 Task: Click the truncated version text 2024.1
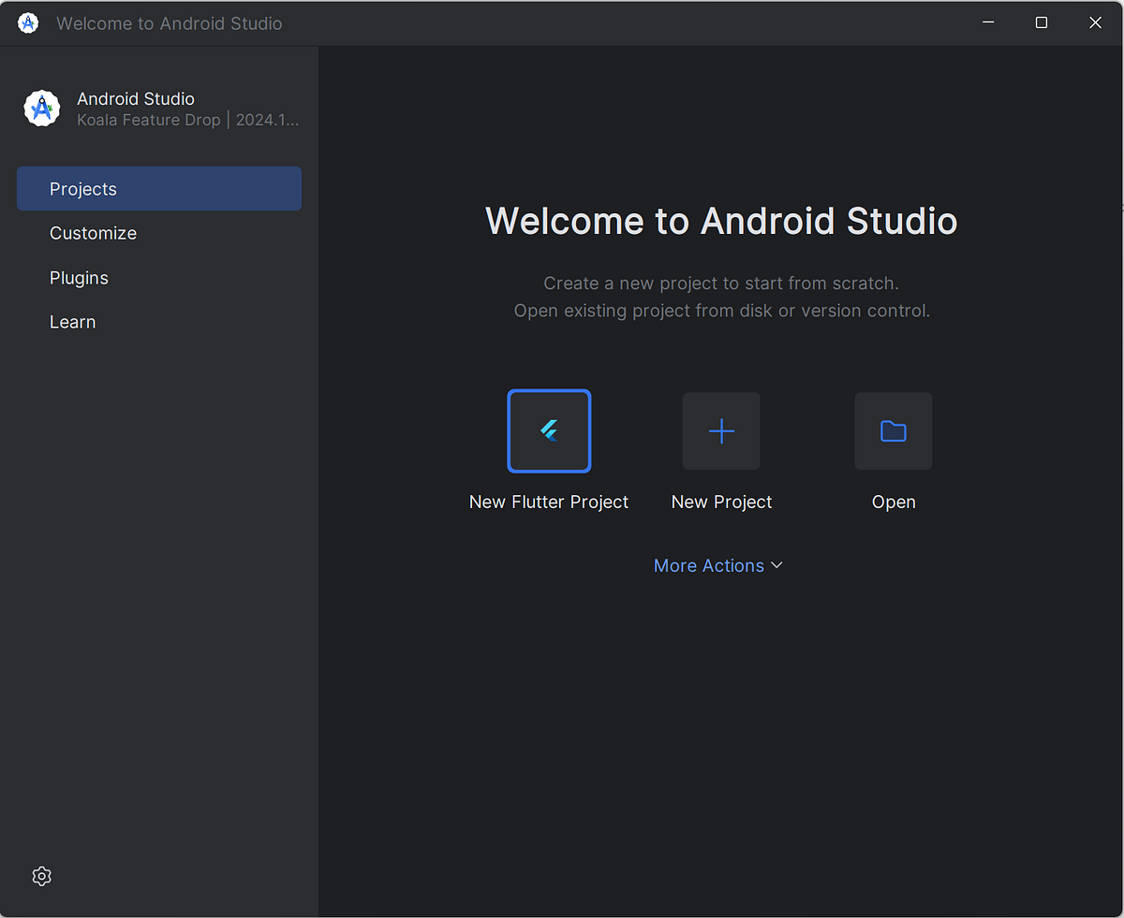(267, 120)
